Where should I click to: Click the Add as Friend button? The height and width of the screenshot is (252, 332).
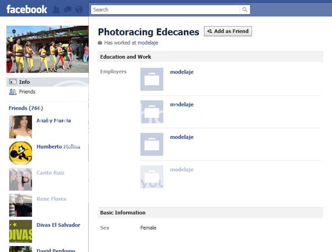pos(228,31)
